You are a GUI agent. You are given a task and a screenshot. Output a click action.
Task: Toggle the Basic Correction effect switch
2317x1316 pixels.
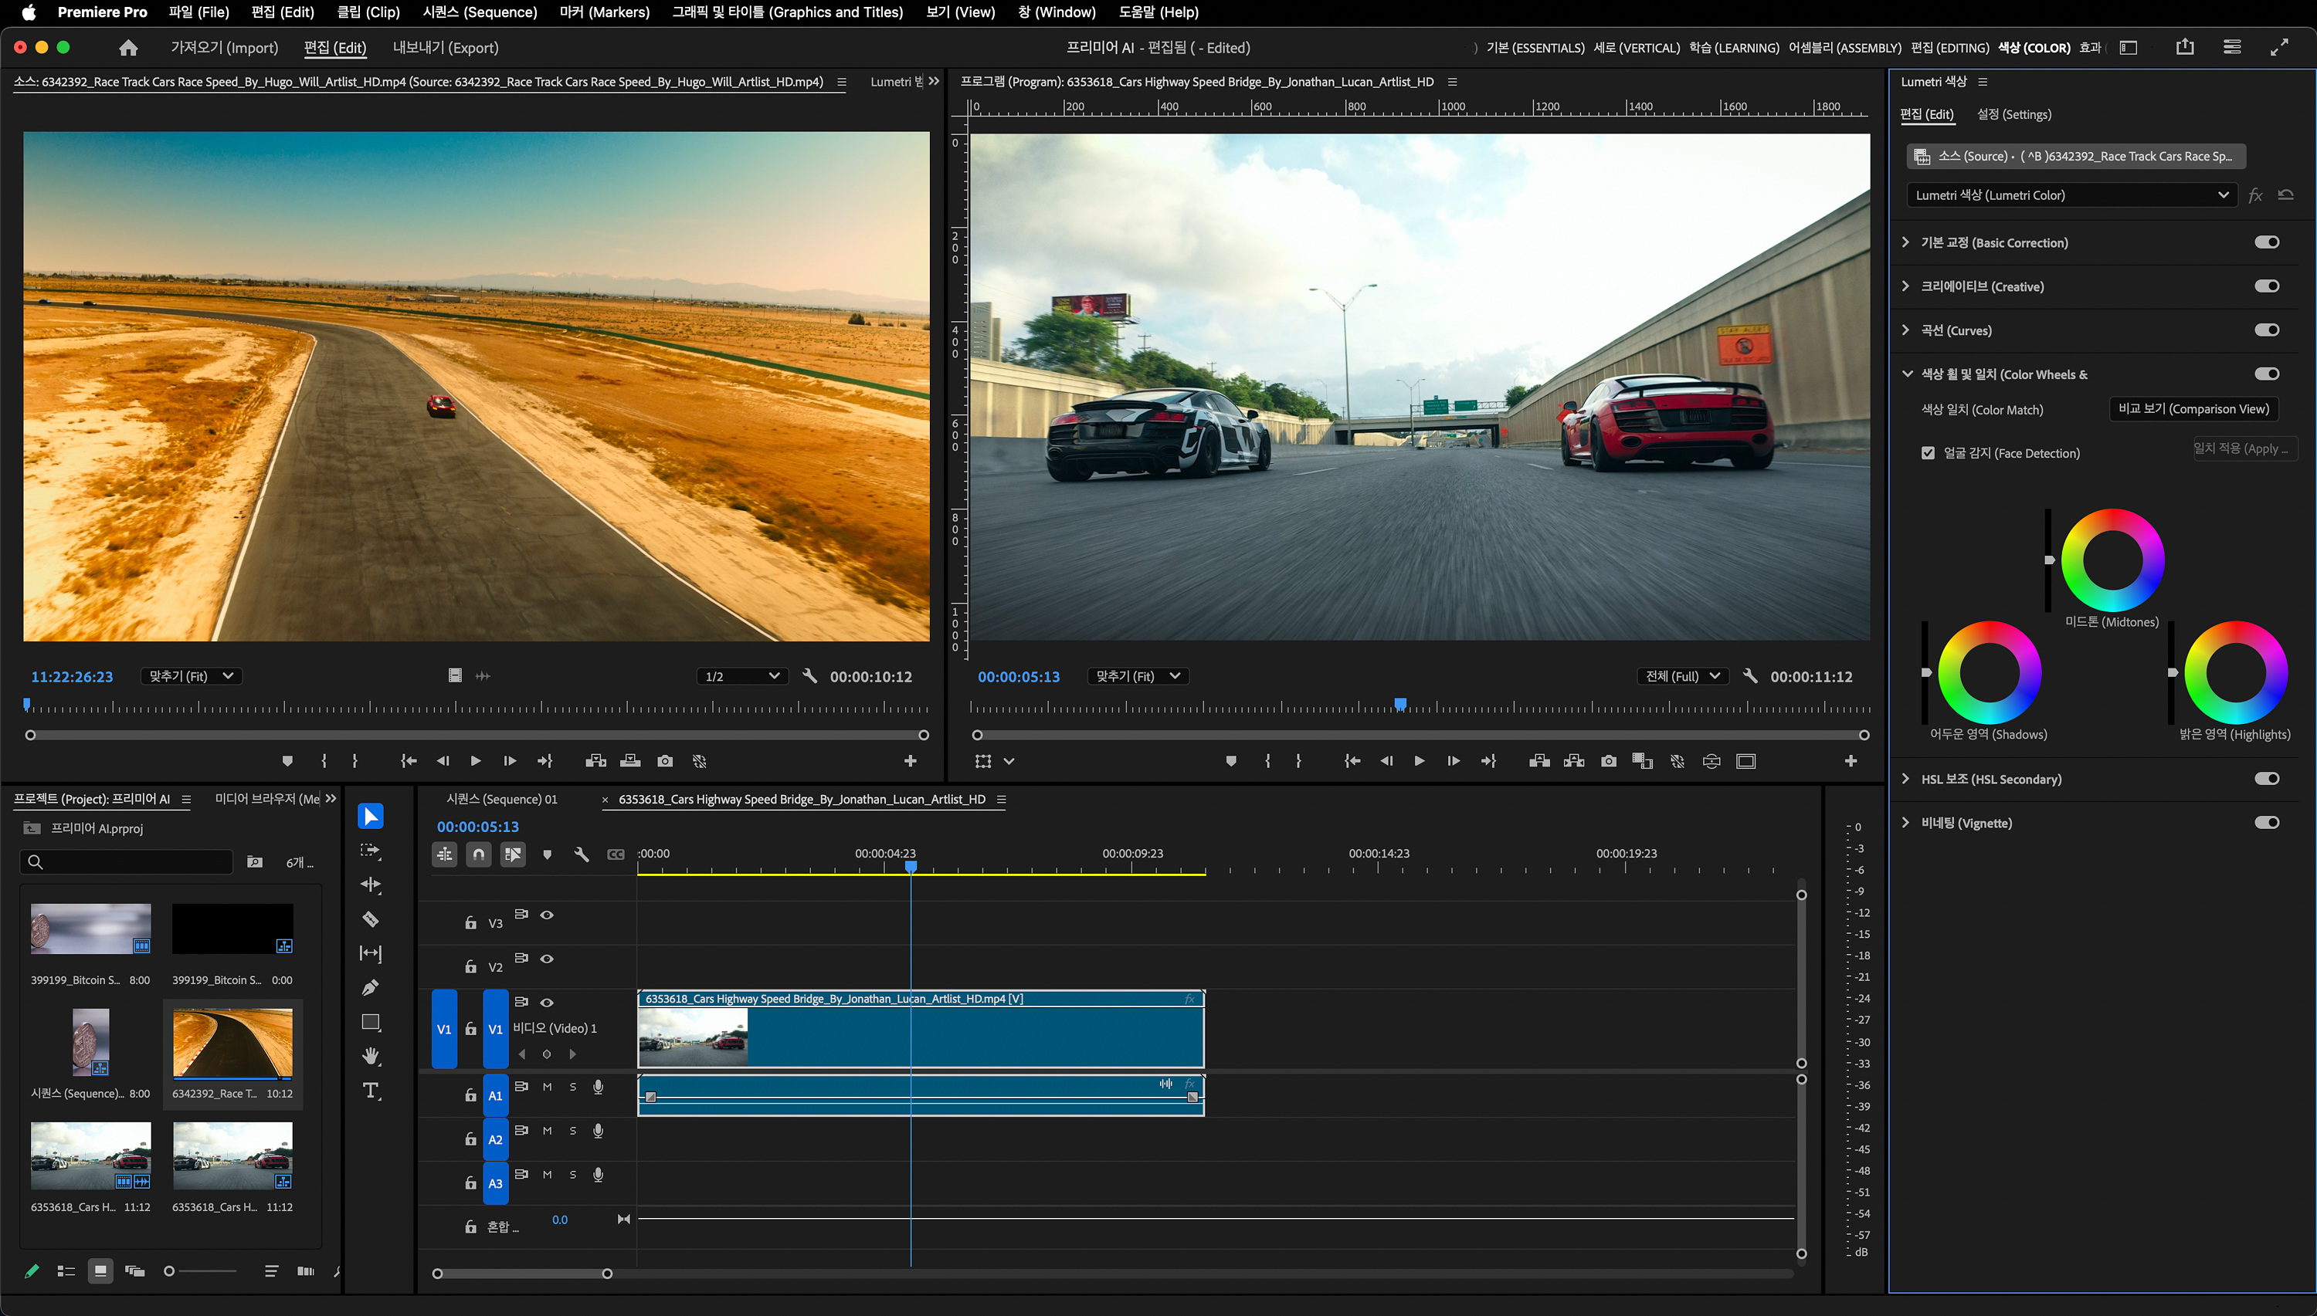(2266, 242)
